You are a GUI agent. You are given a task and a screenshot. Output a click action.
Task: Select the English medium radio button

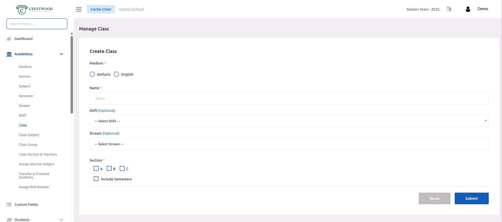tap(116, 74)
